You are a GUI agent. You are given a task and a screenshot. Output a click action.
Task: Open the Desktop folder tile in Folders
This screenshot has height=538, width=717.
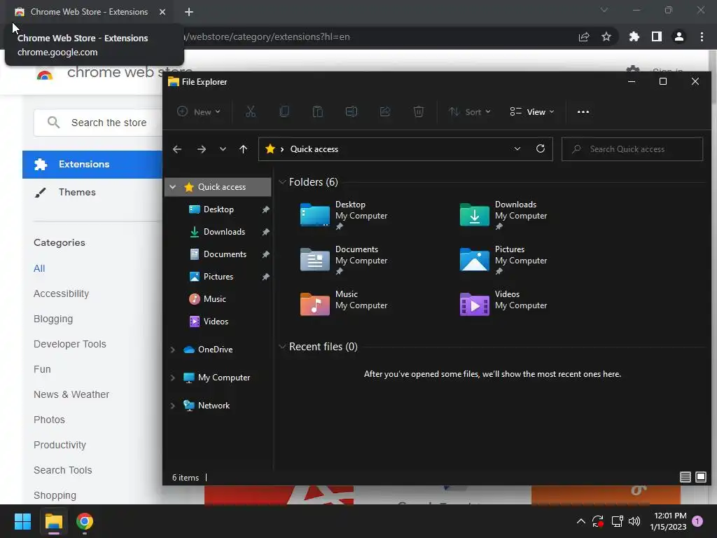[344, 215]
